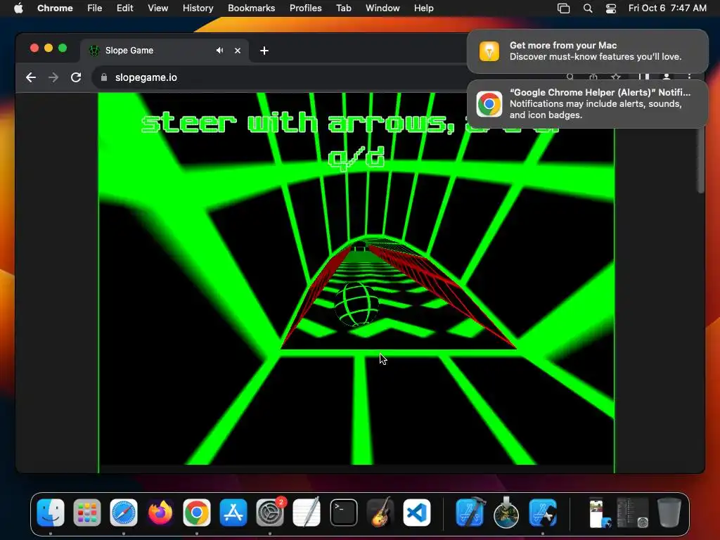View site info lock icon
The image size is (720, 540).
pyautogui.click(x=104, y=77)
